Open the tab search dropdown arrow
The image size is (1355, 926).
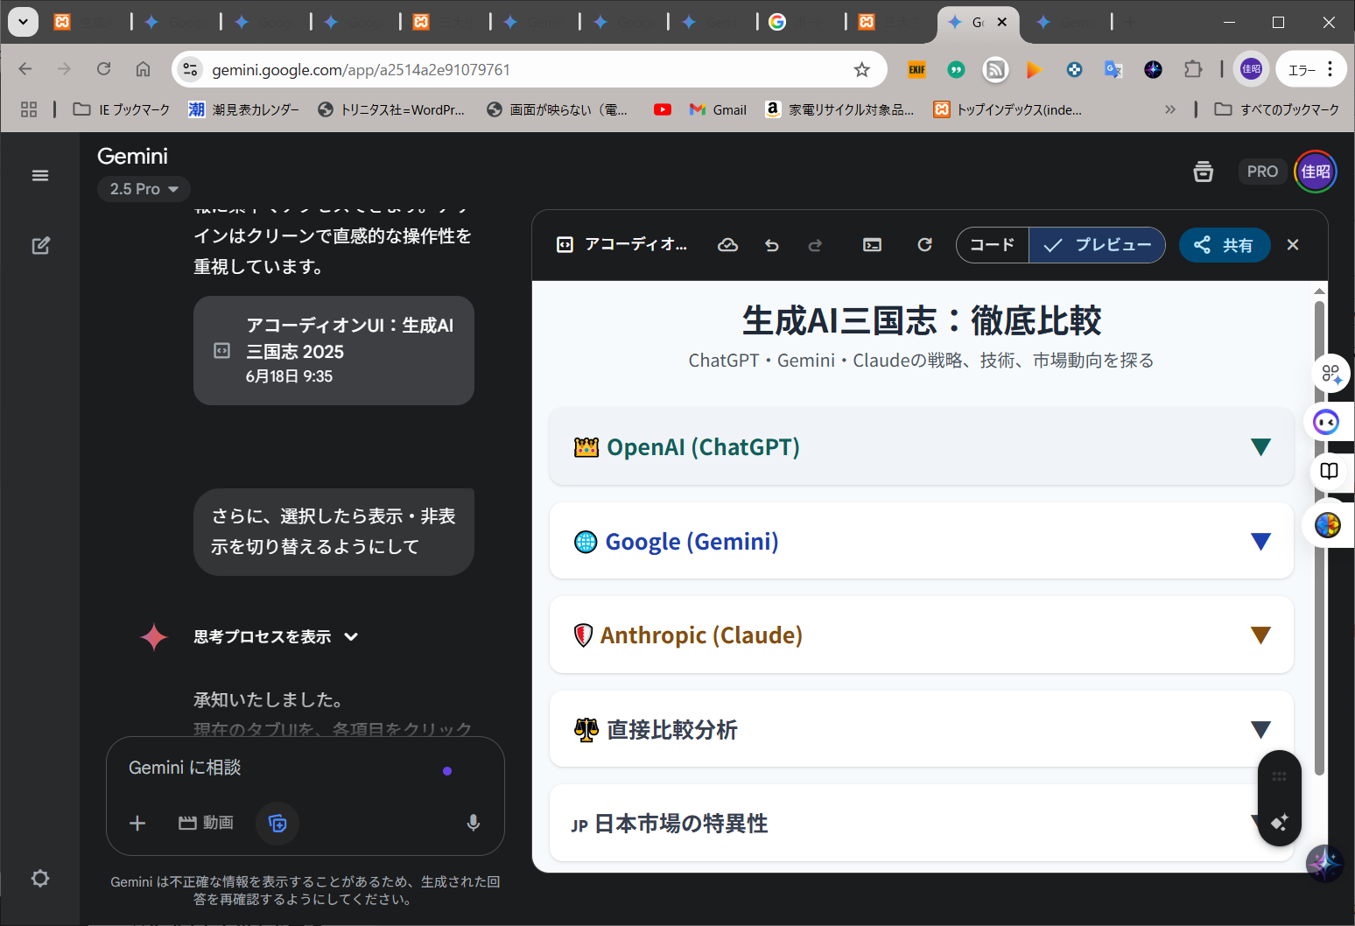coord(23,22)
